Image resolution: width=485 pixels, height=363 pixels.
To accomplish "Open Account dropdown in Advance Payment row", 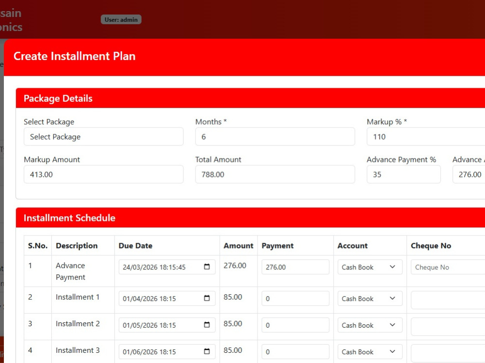I will (x=370, y=267).
